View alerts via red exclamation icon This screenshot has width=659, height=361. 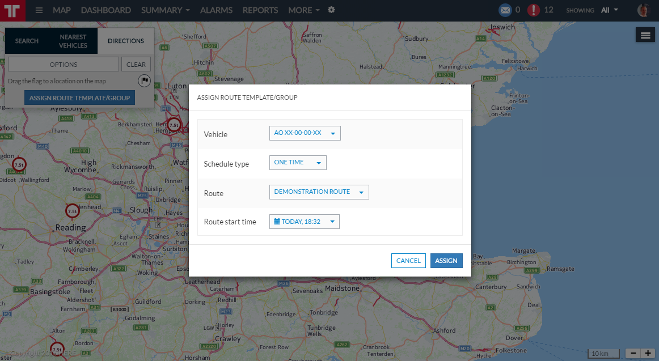tap(534, 10)
